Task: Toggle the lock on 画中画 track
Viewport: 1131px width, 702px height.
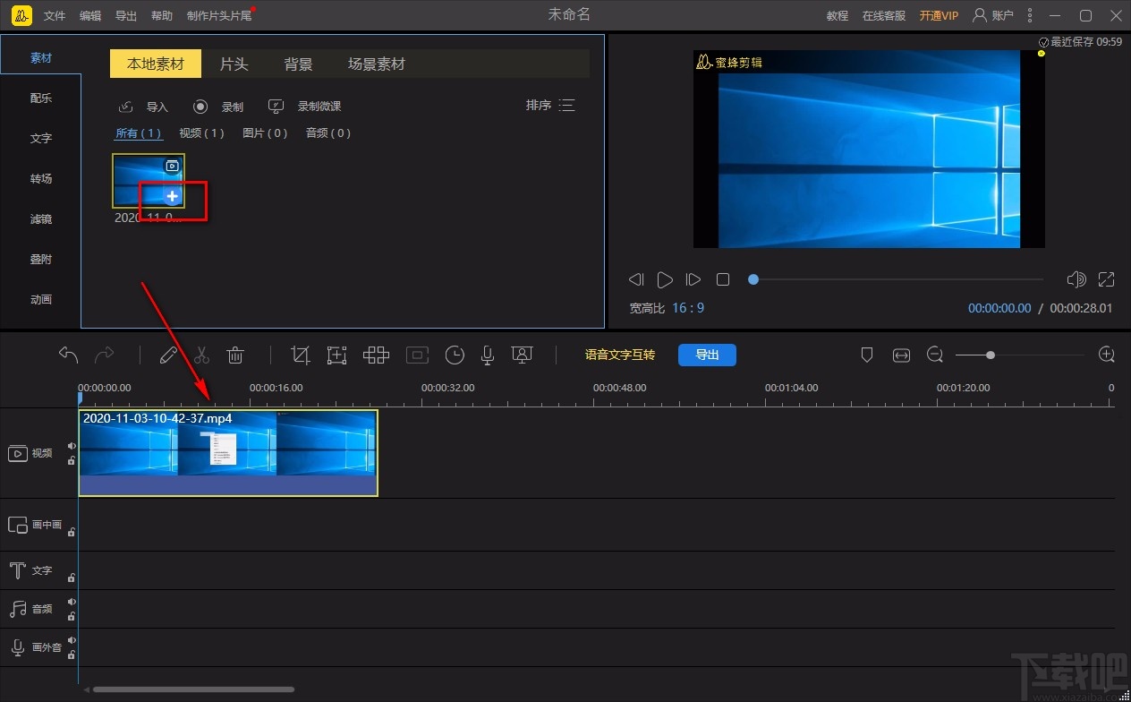Action: [x=72, y=532]
